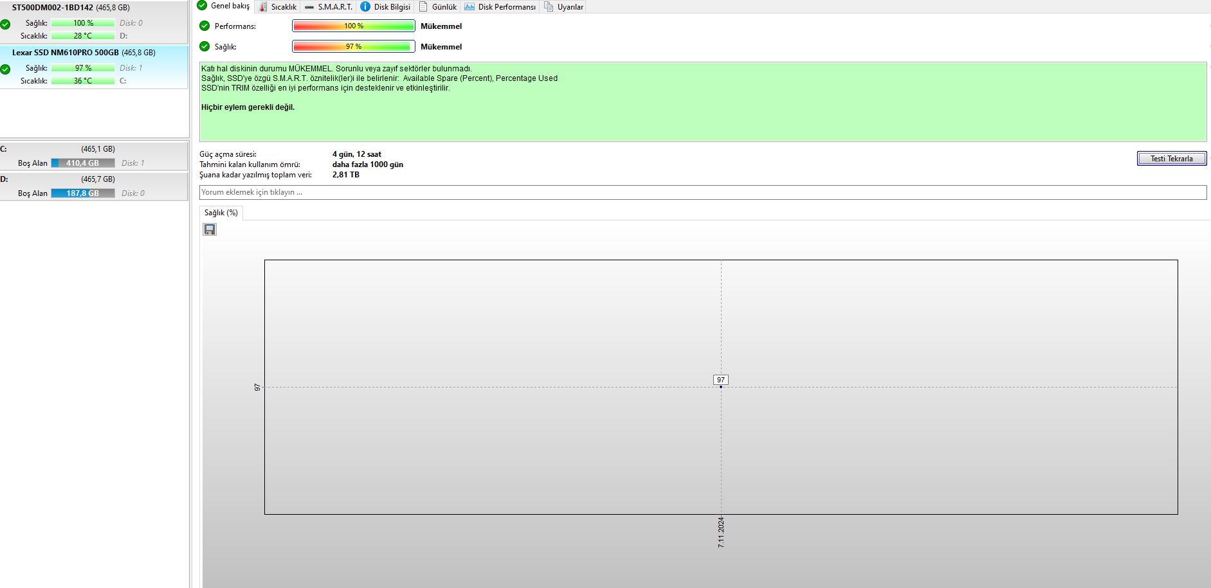1211x588 pixels.
Task: Open the Genel bakış tab
Action: pos(224,6)
